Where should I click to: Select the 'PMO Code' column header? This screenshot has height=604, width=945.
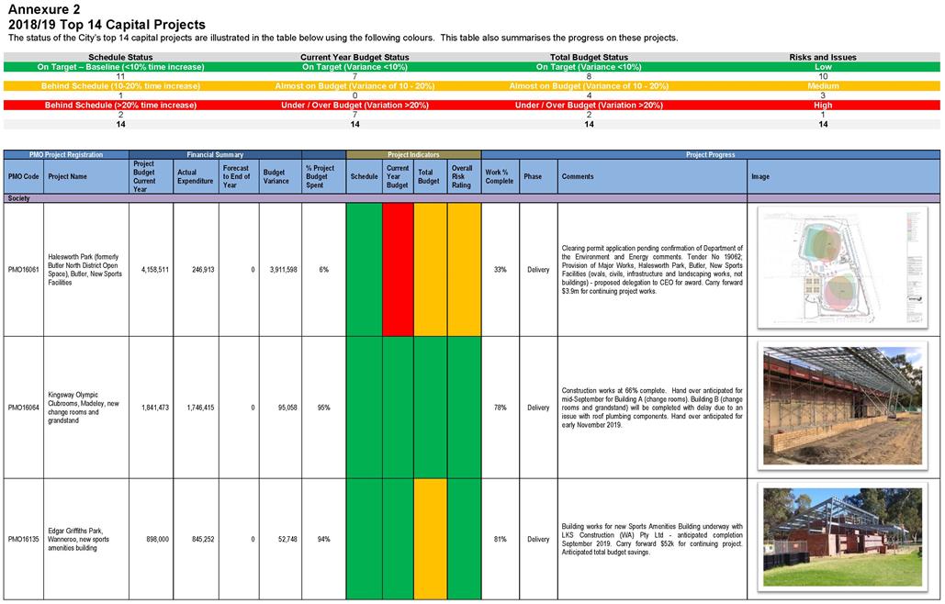24,176
